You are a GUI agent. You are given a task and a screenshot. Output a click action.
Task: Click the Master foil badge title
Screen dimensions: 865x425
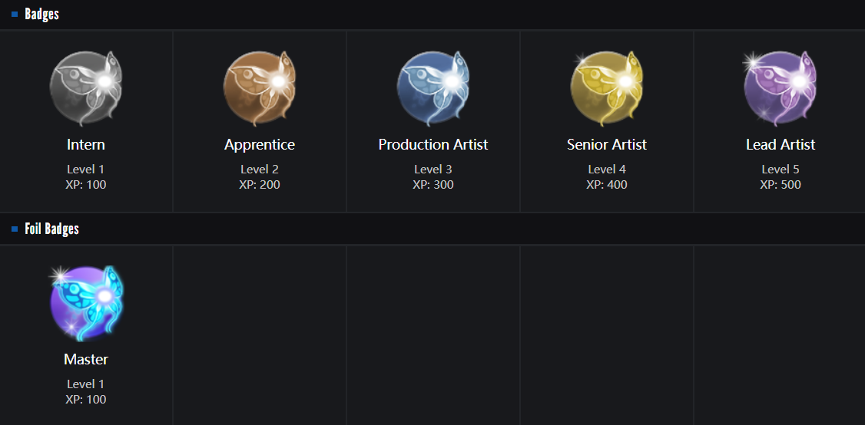86,359
